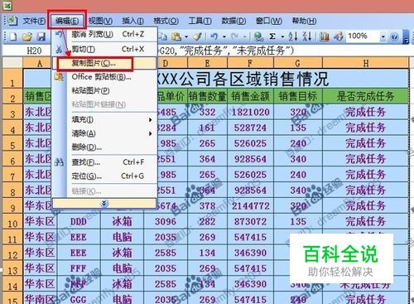Click the Excel workbook icon in menu bar
The width and height of the screenshot is (414, 304).
12,21
